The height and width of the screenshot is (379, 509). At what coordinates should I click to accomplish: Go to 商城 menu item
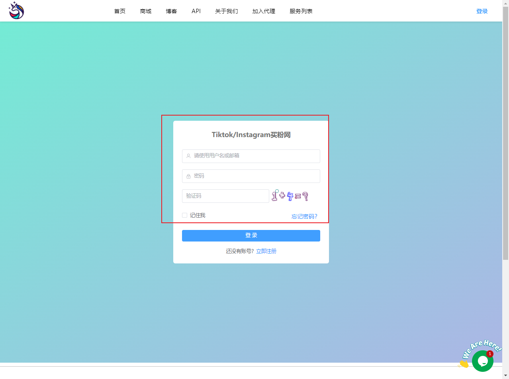coord(146,11)
